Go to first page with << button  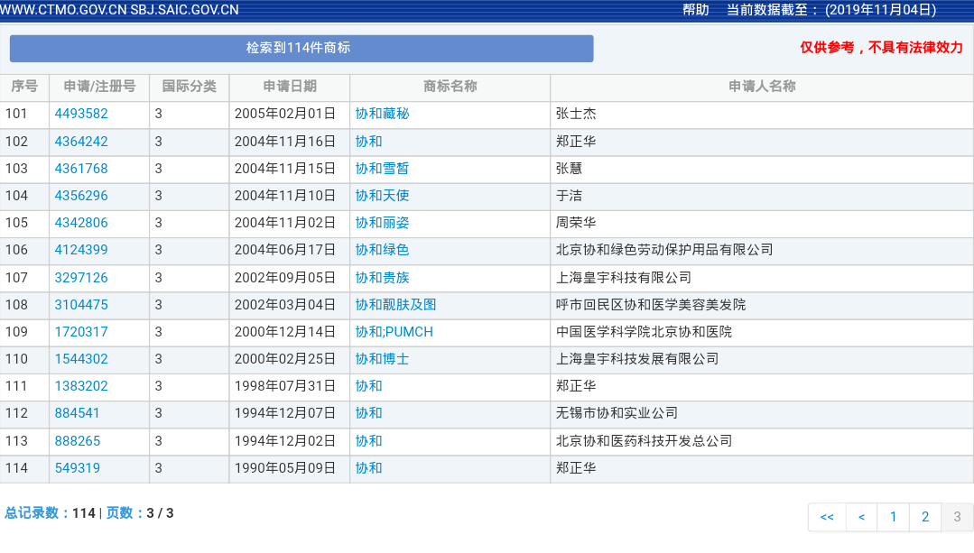[827, 517]
